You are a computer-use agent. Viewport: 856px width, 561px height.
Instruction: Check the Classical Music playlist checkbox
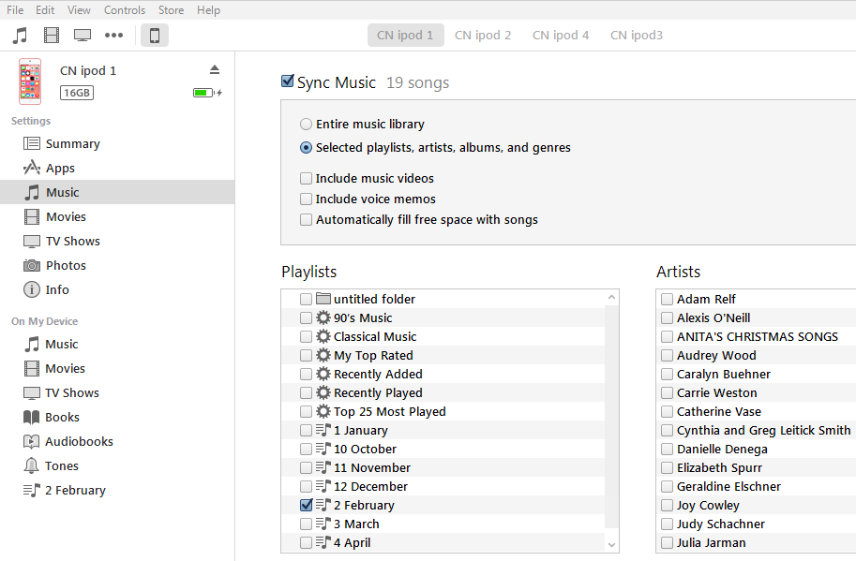(307, 336)
